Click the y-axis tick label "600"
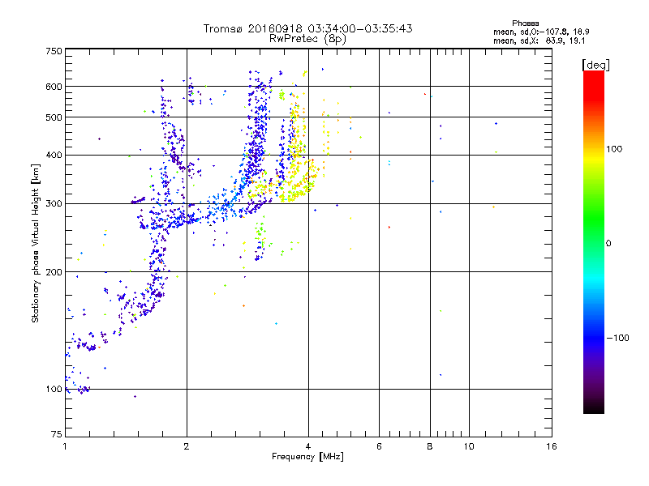The height and width of the screenshot is (486, 649). 54,87
